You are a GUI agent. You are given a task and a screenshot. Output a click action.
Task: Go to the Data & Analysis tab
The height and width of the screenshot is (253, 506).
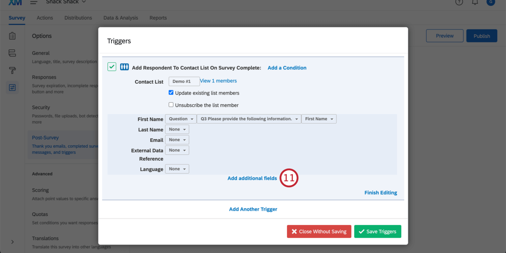121,18
